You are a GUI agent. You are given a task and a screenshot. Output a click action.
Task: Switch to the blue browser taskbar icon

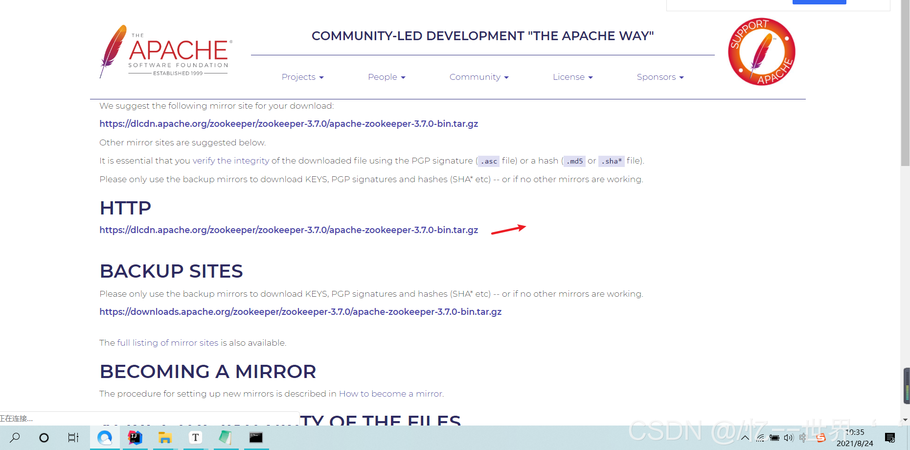(105, 437)
